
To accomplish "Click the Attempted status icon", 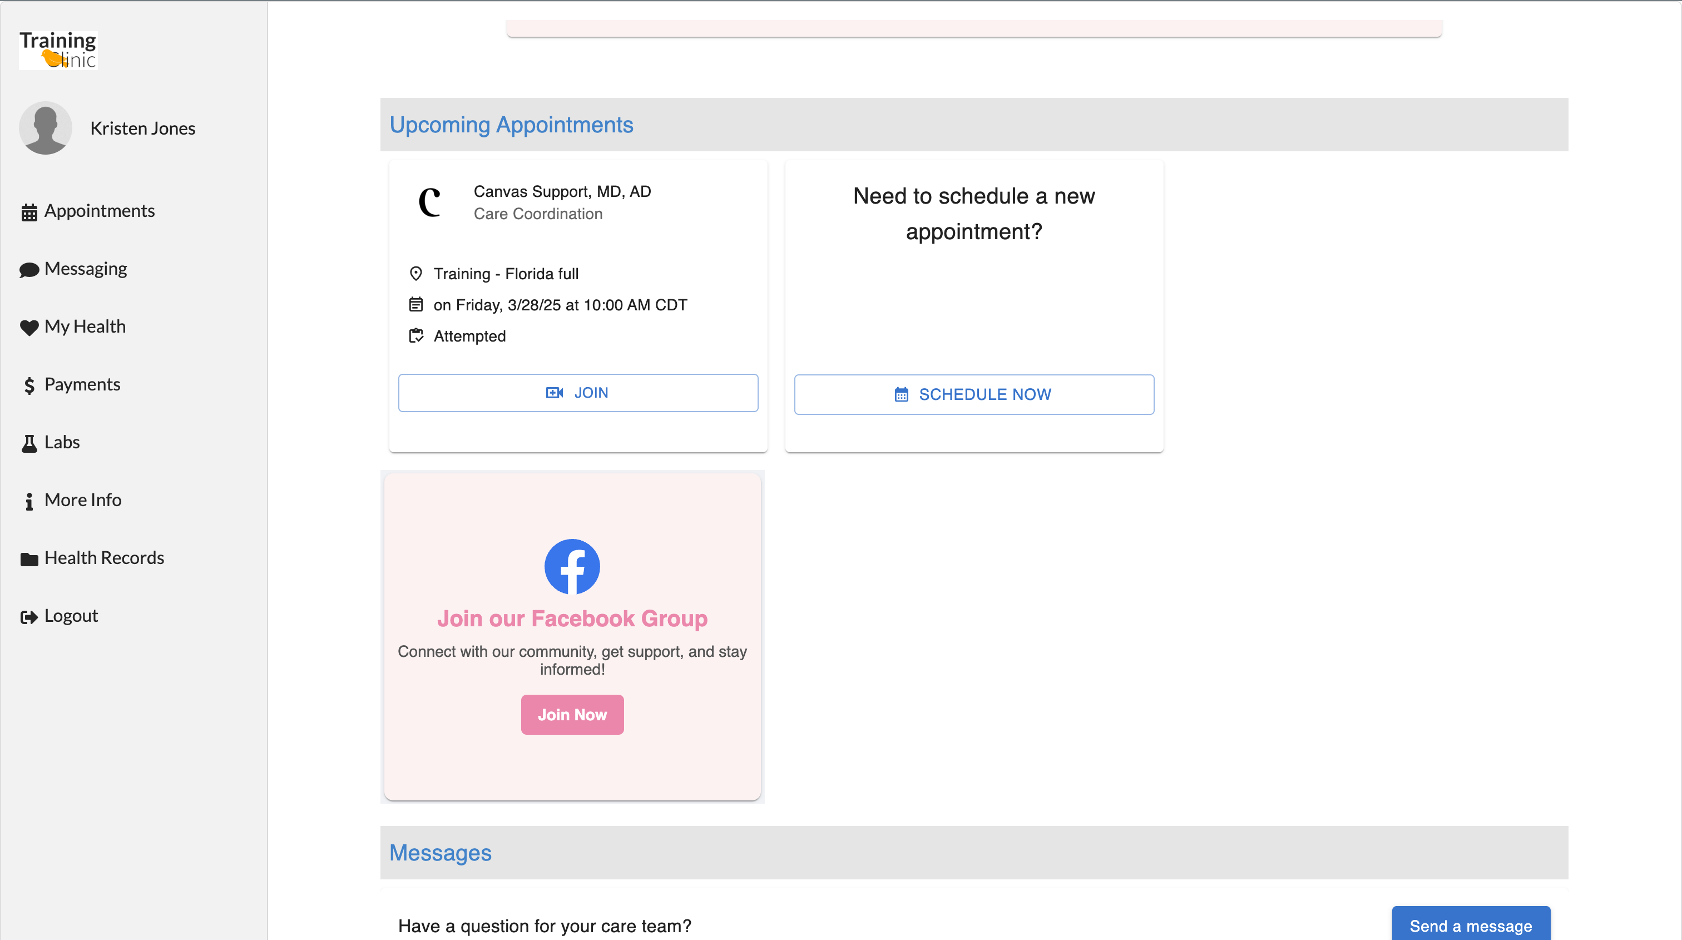I will click(x=417, y=335).
